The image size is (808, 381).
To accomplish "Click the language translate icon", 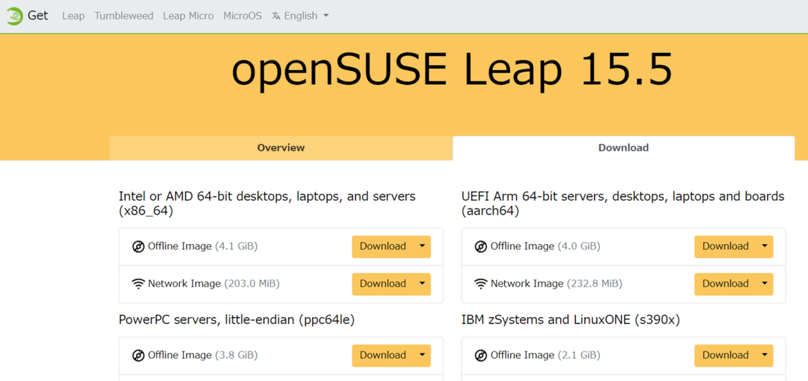I will pyautogui.click(x=276, y=16).
